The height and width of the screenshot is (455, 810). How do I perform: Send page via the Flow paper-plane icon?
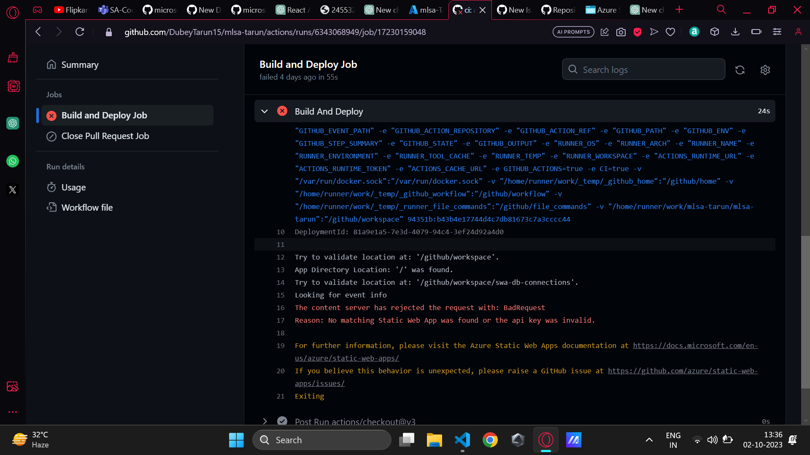pos(654,32)
